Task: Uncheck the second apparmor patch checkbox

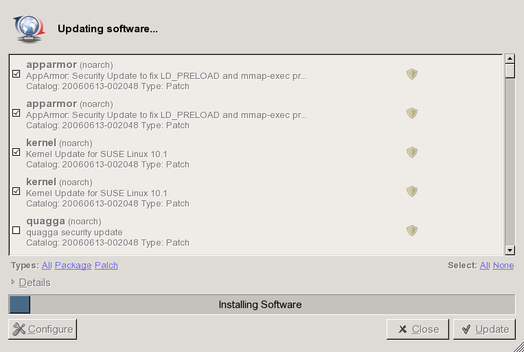Action: pyautogui.click(x=16, y=113)
